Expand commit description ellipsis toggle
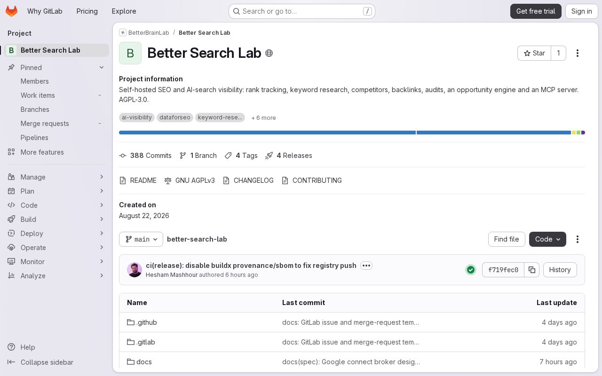Image resolution: width=602 pixels, height=376 pixels. tap(366, 266)
